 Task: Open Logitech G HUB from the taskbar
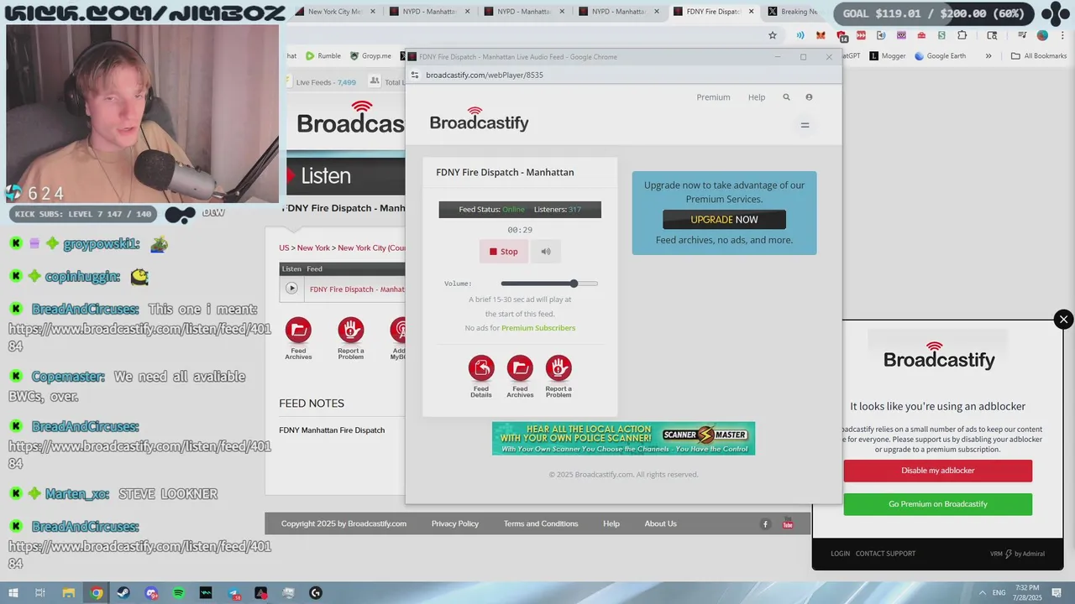click(316, 593)
